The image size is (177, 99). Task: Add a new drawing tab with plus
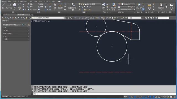[32, 15]
